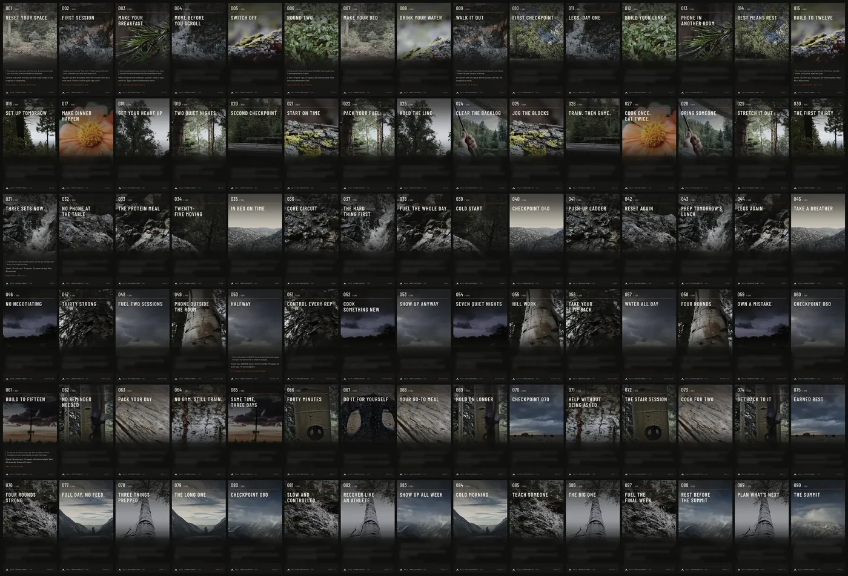Open the 'Drink Your Water' card
The width and height of the screenshot is (848, 576).
[x=424, y=49]
